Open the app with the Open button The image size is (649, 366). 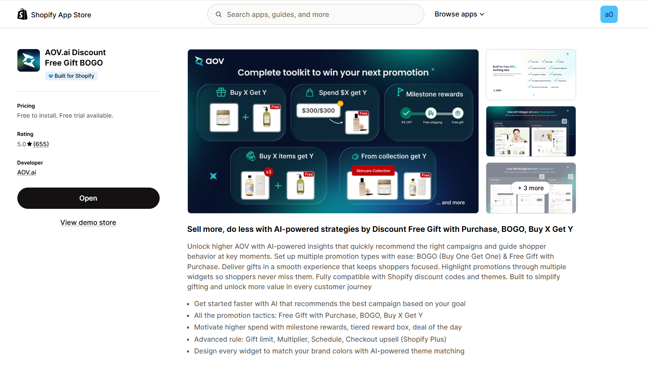[88, 198]
